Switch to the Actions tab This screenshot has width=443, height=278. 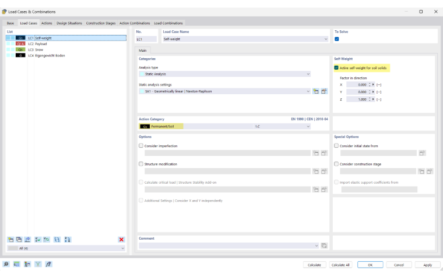click(x=47, y=23)
